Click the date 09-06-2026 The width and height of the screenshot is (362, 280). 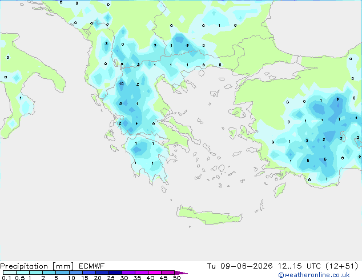[x=246, y=266]
